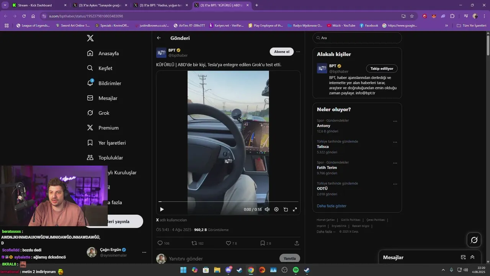This screenshot has height=276, width=490.
Task: Share the post icon
Action: pos(297,243)
